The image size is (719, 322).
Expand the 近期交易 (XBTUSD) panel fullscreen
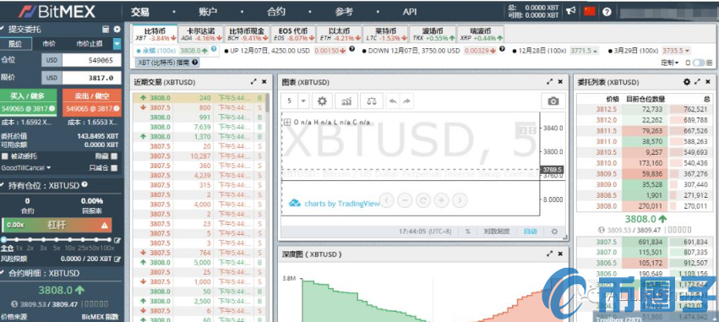click(253, 82)
